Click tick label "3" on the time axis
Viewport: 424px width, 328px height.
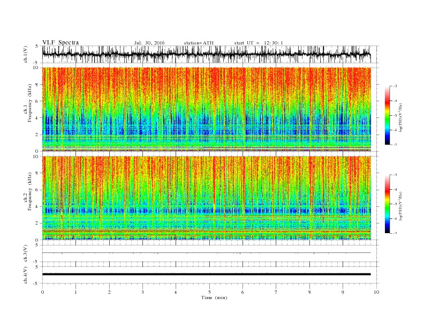142,292
